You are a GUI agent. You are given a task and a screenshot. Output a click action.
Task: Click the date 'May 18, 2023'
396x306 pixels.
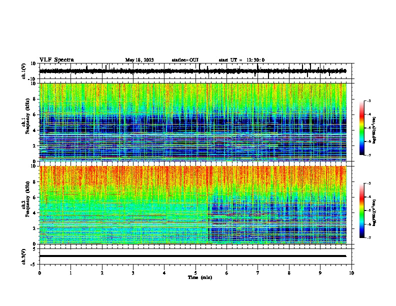pyautogui.click(x=139, y=60)
